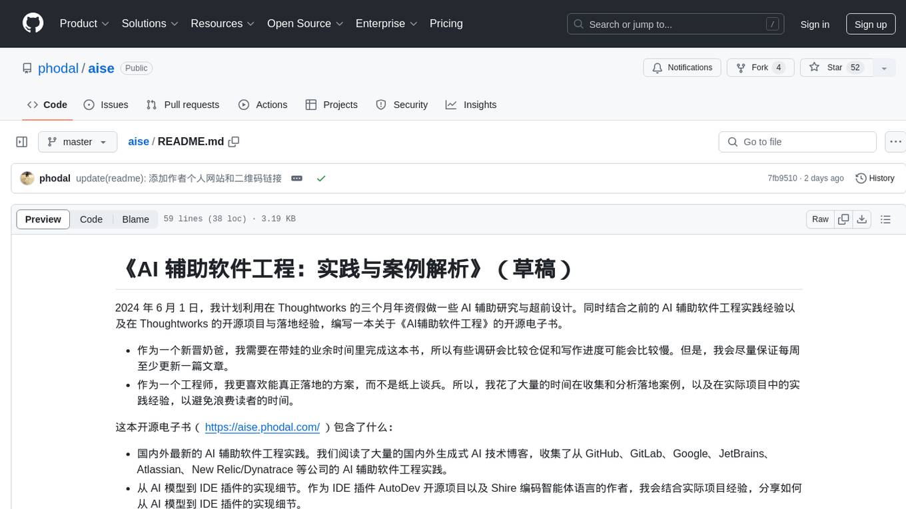This screenshot has width=906, height=509.
Task: Fork the aise repository
Action: coord(760,67)
